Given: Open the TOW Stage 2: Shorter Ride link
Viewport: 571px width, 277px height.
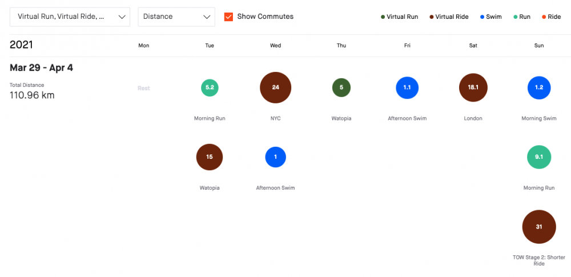Looking at the screenshot, I should 538,260.
